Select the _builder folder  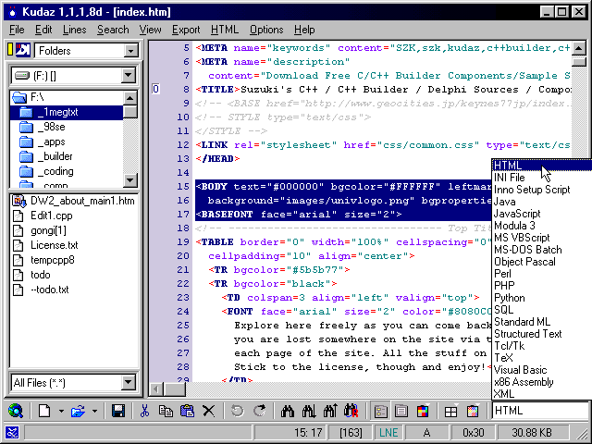[x=55, y=156]
